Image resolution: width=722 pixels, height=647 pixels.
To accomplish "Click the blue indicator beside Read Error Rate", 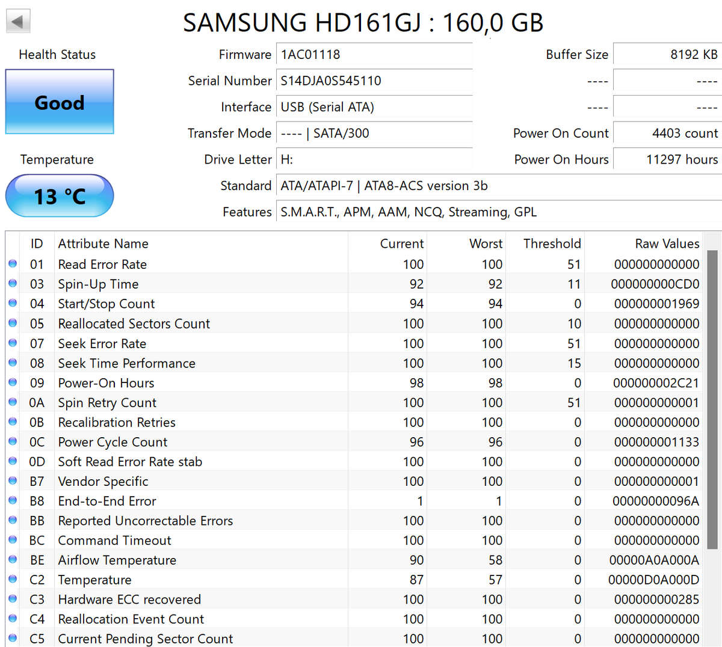I will click(13, 264).
